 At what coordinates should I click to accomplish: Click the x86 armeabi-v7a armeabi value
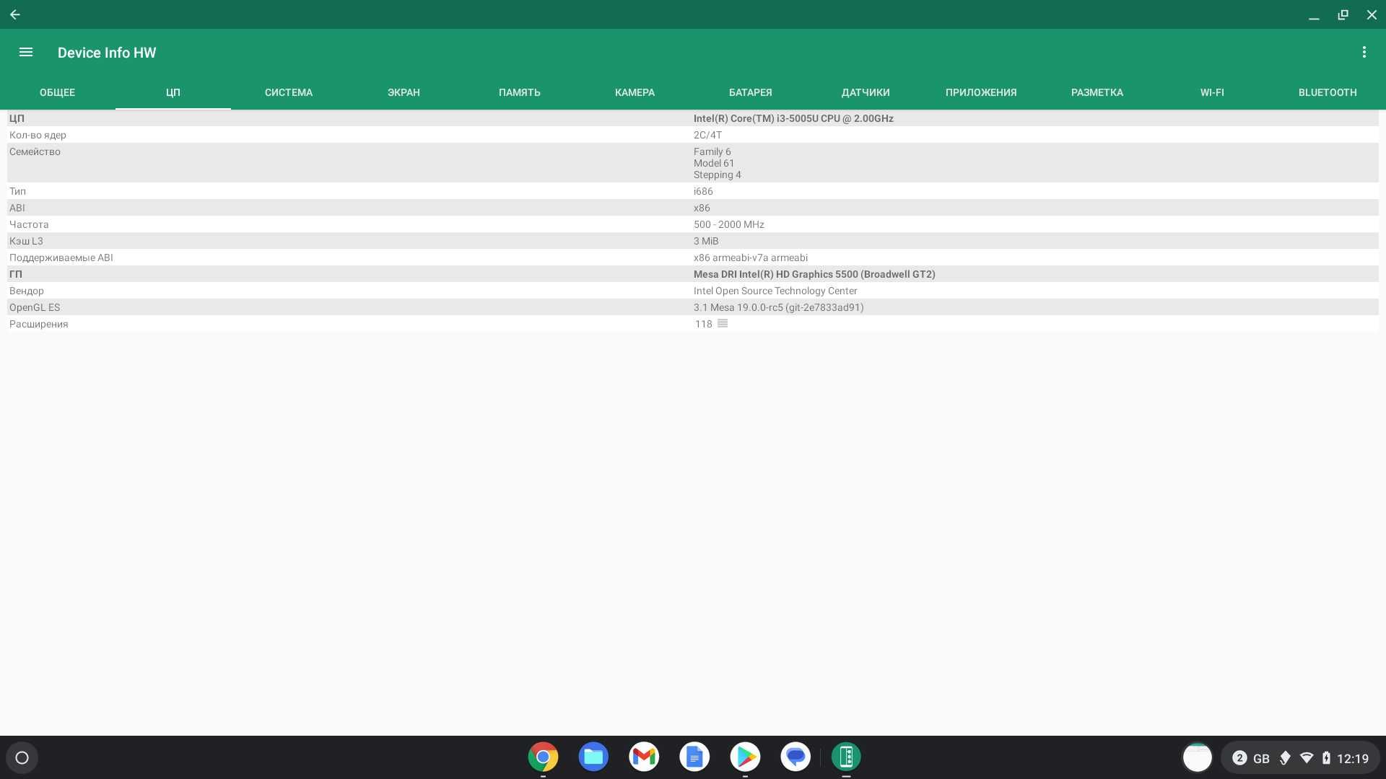(751, 258)
